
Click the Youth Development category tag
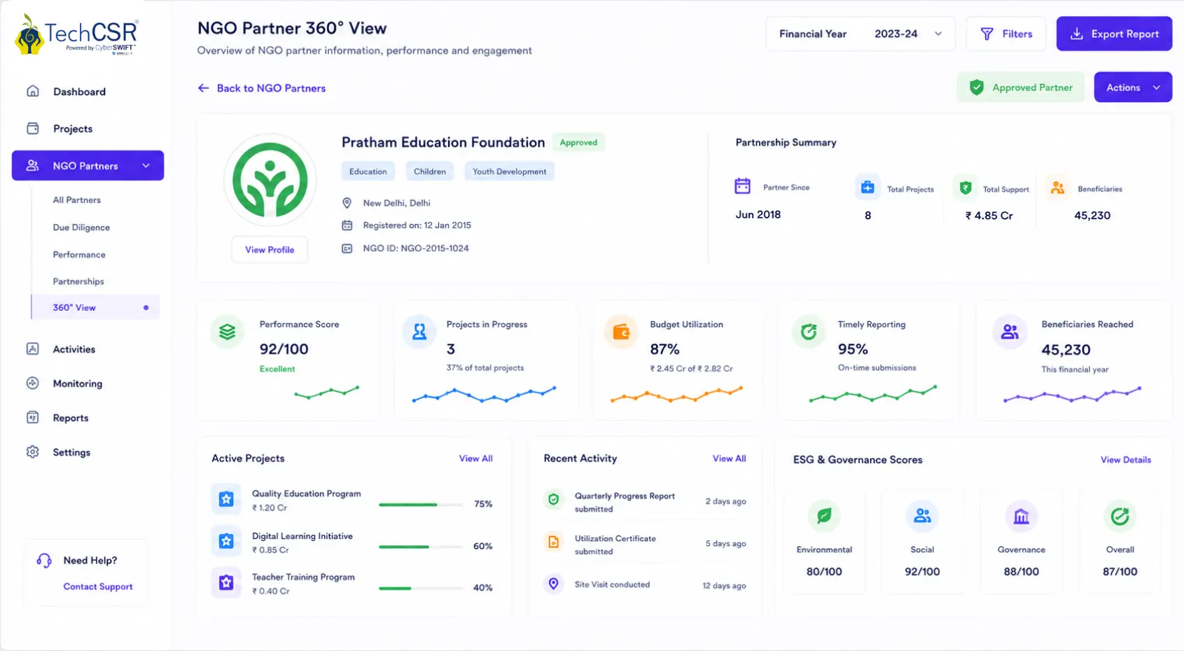tap(510, 171)
